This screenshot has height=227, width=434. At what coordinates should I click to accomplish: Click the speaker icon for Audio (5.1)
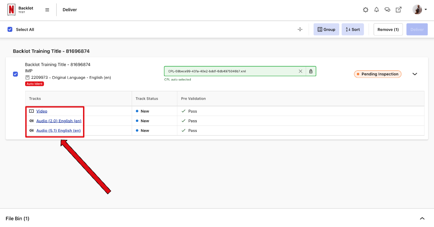[x=31, y=131]
